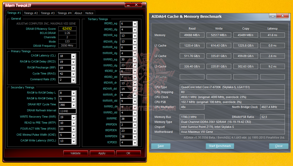Expand the Command Rate (CR) dropdown

click(x=73, y=80)
